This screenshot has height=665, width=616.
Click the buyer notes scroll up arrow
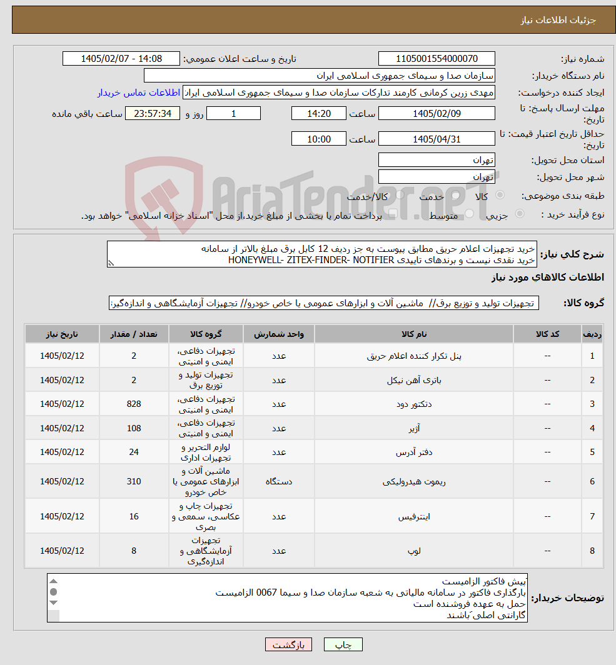(53, 581)
